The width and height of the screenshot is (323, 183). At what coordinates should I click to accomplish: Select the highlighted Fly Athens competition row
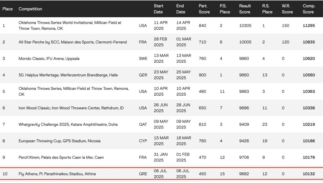[57, 174]
